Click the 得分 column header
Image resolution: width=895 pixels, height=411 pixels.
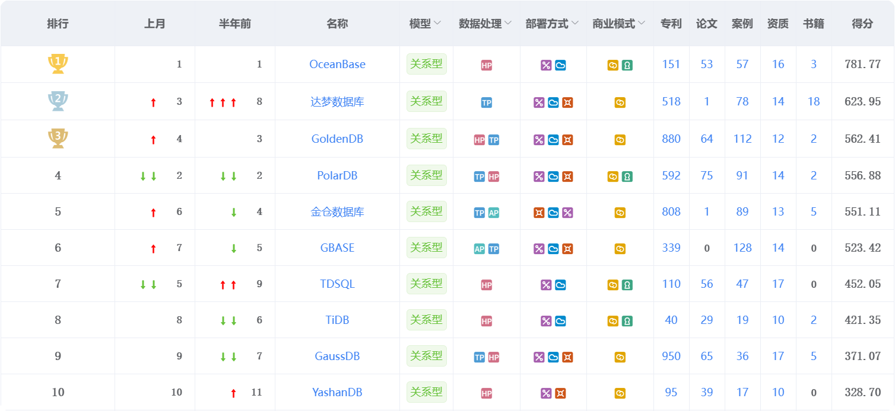862,24
